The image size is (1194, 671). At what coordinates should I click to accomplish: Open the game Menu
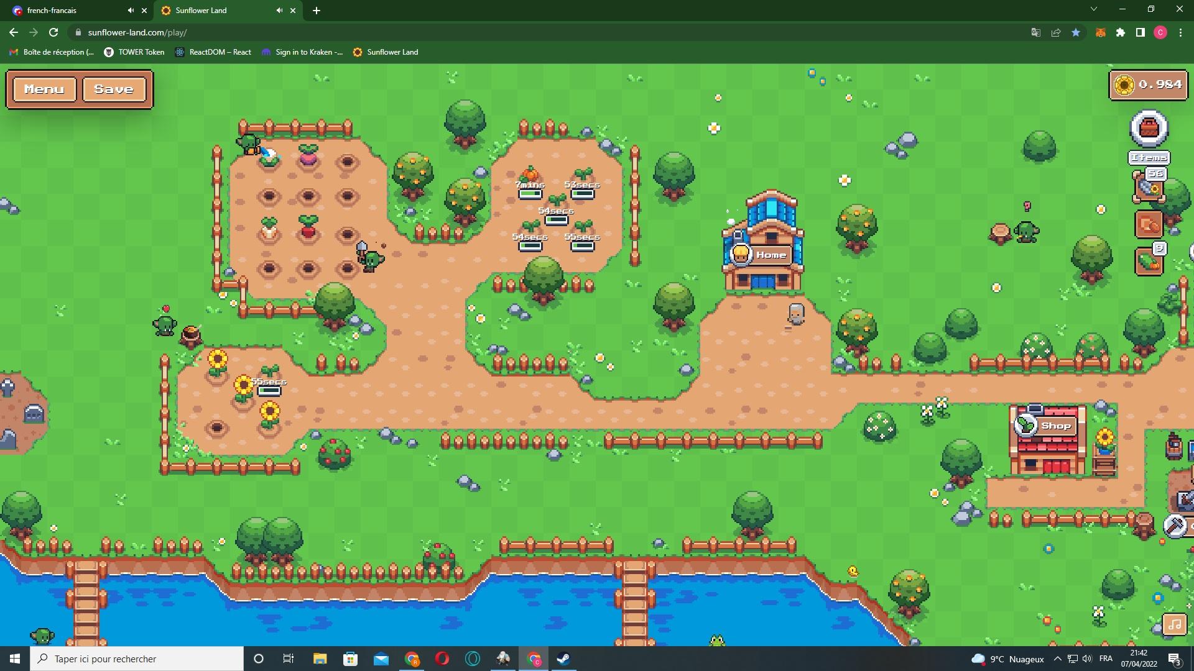44,89
